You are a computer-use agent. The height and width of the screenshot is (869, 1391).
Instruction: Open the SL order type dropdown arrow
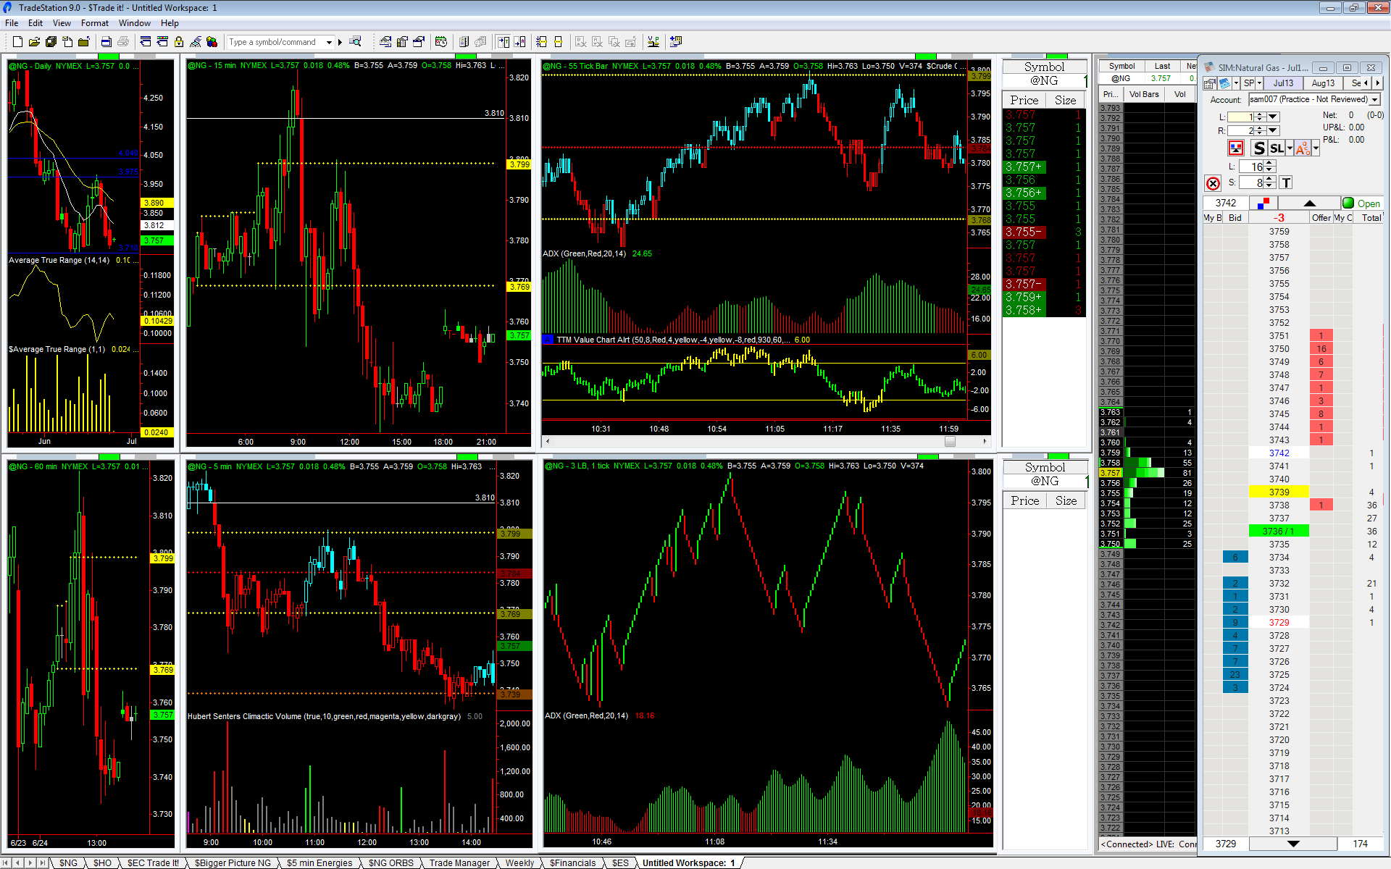click(1290, 148)
